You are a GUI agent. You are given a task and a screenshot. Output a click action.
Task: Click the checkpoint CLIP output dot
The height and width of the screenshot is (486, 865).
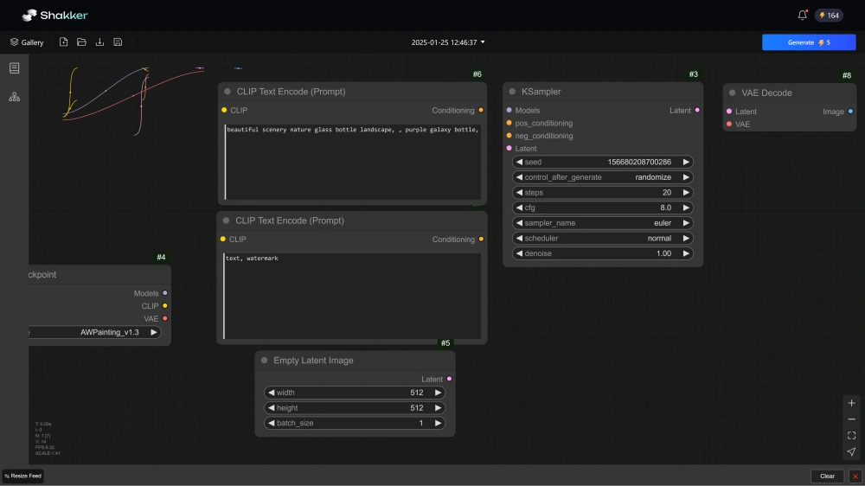point(165,306)
